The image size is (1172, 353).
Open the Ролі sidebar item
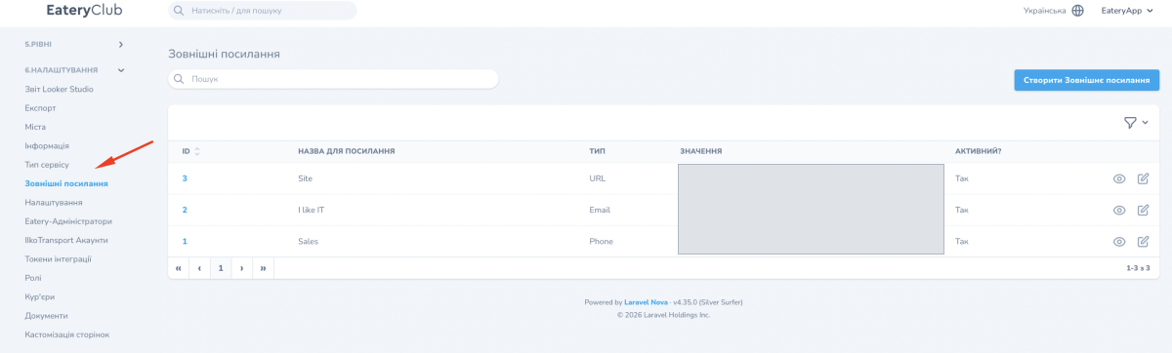(x=33, y=277)
